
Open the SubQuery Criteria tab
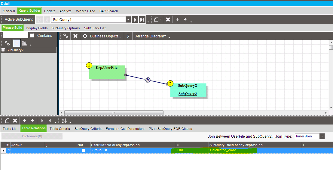[88, 129]
